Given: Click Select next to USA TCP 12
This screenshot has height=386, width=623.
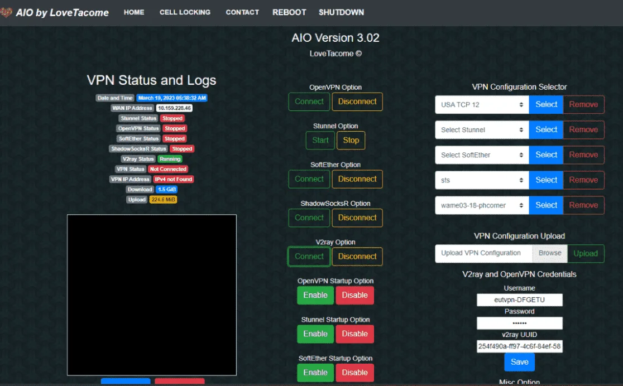Looking at the screenshot, I should pos(546,104).
